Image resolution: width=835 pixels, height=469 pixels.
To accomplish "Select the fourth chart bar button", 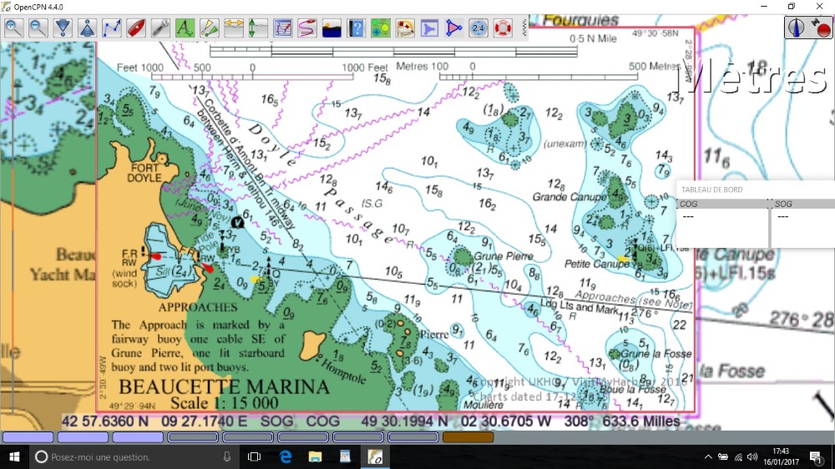I will coord(193,437).
